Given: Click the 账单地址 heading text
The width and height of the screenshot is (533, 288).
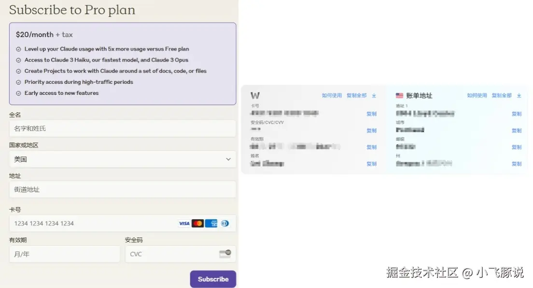Looking at the screenshot, I should click(419, 96).
